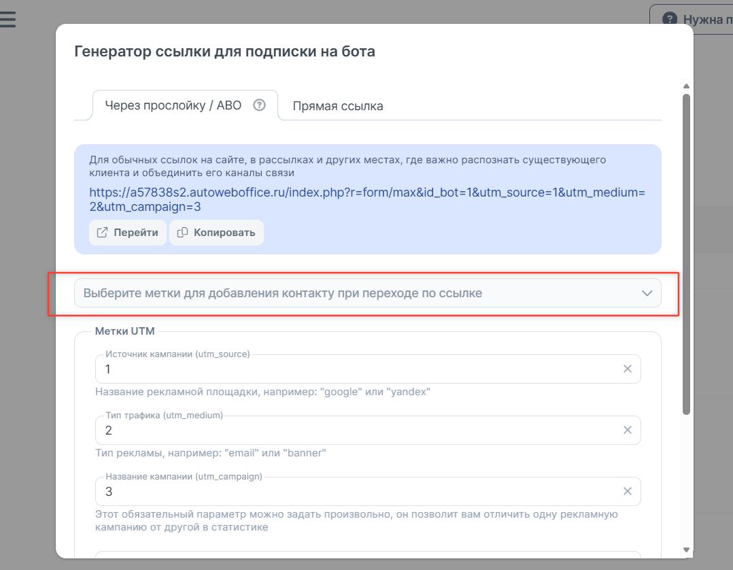Switch to the Через прослойку / АВО tab
The image size is (733, 570).
point(185,105)
